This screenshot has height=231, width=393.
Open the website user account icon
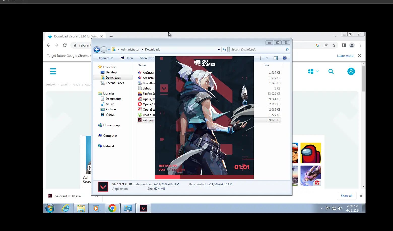[x=351, y=71]
